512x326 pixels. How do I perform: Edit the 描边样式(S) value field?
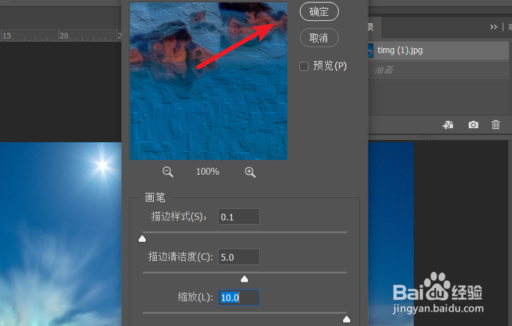[239, 217]
